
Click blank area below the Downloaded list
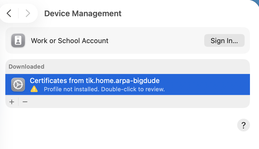tap(120, 125)
